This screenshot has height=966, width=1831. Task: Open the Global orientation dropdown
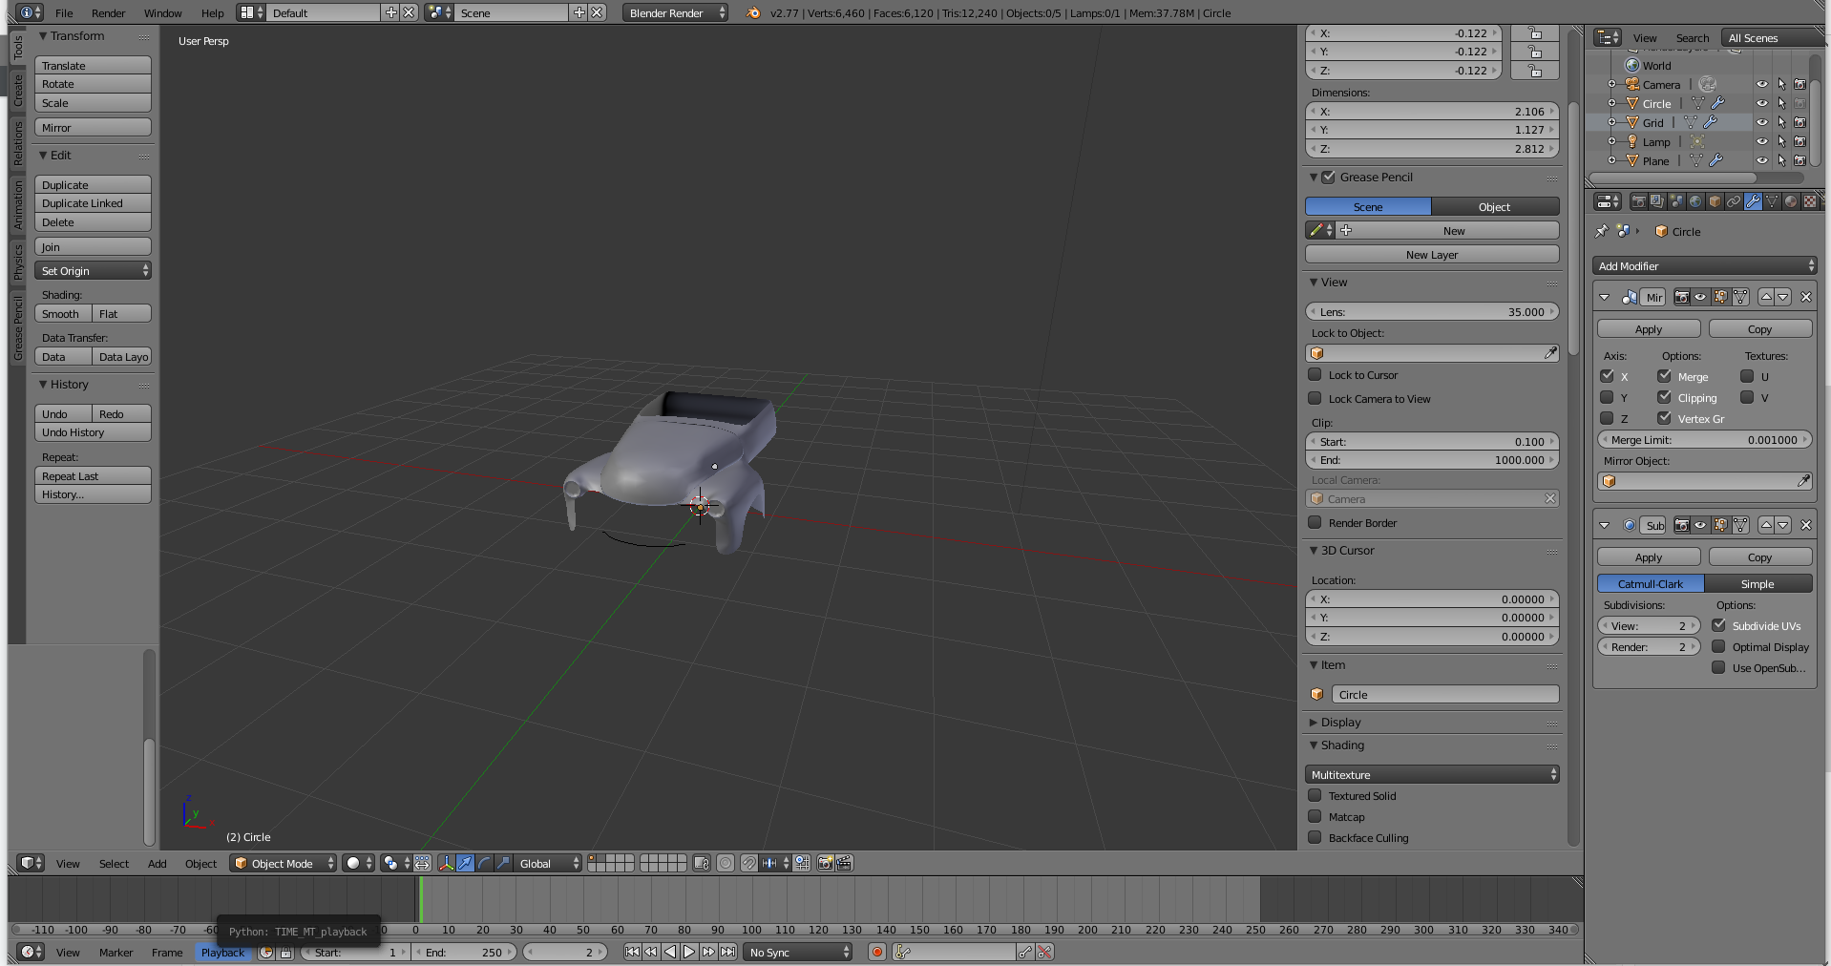548,864
